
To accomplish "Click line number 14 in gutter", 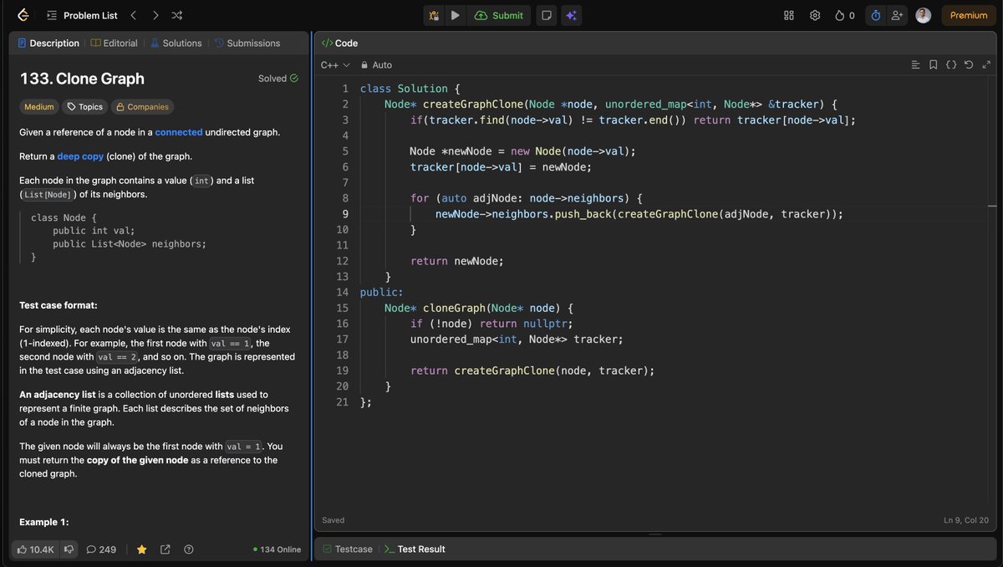I will (343, 292).
